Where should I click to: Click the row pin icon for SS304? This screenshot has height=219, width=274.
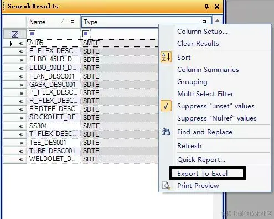22,127
